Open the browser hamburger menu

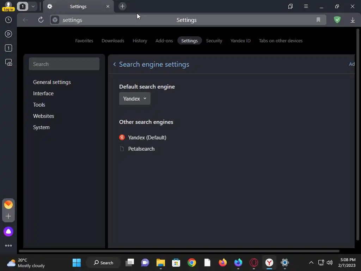(x=306, y=6)
